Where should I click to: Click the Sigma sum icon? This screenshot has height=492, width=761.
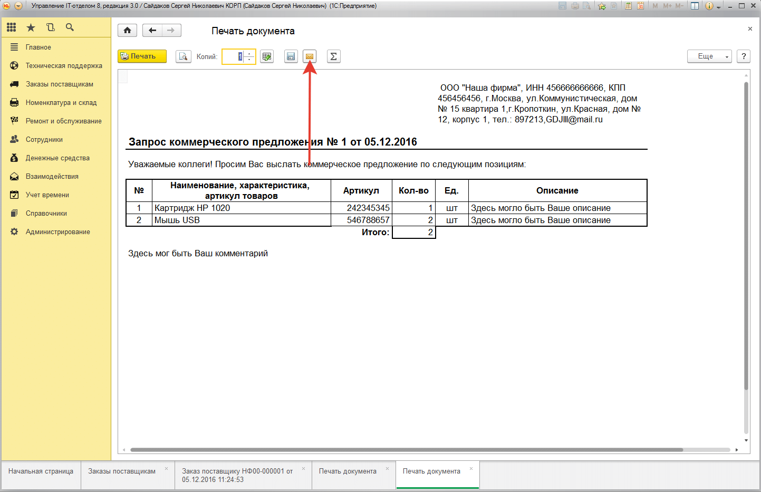point(333,56)
